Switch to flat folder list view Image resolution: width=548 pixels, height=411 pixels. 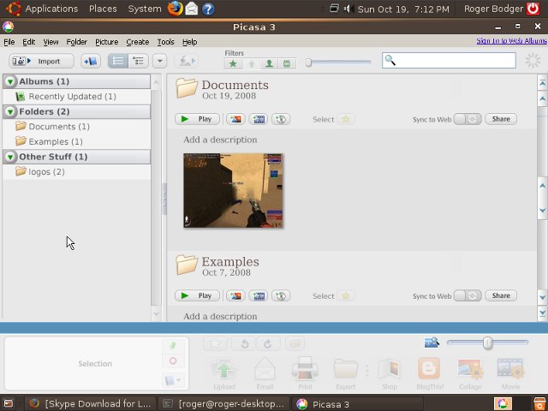pos(118,61)
